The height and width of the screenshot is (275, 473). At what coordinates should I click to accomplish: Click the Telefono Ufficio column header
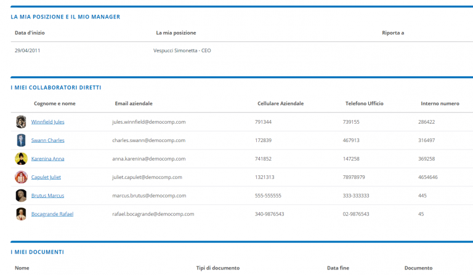click(x=364, y=103)
